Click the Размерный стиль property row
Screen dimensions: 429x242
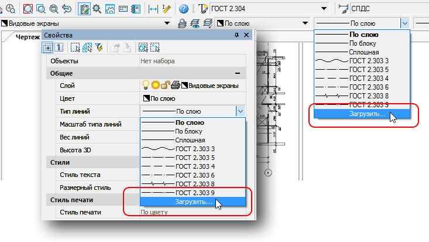98,188
